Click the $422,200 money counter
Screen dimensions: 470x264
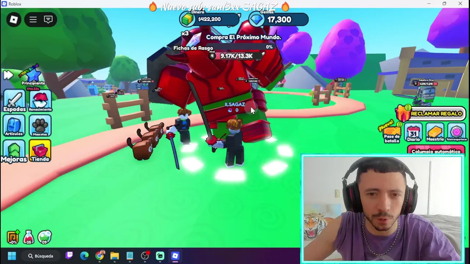[x=210, y=19]
